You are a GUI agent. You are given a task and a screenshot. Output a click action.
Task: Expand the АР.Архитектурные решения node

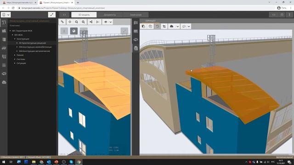coord(17,43)
